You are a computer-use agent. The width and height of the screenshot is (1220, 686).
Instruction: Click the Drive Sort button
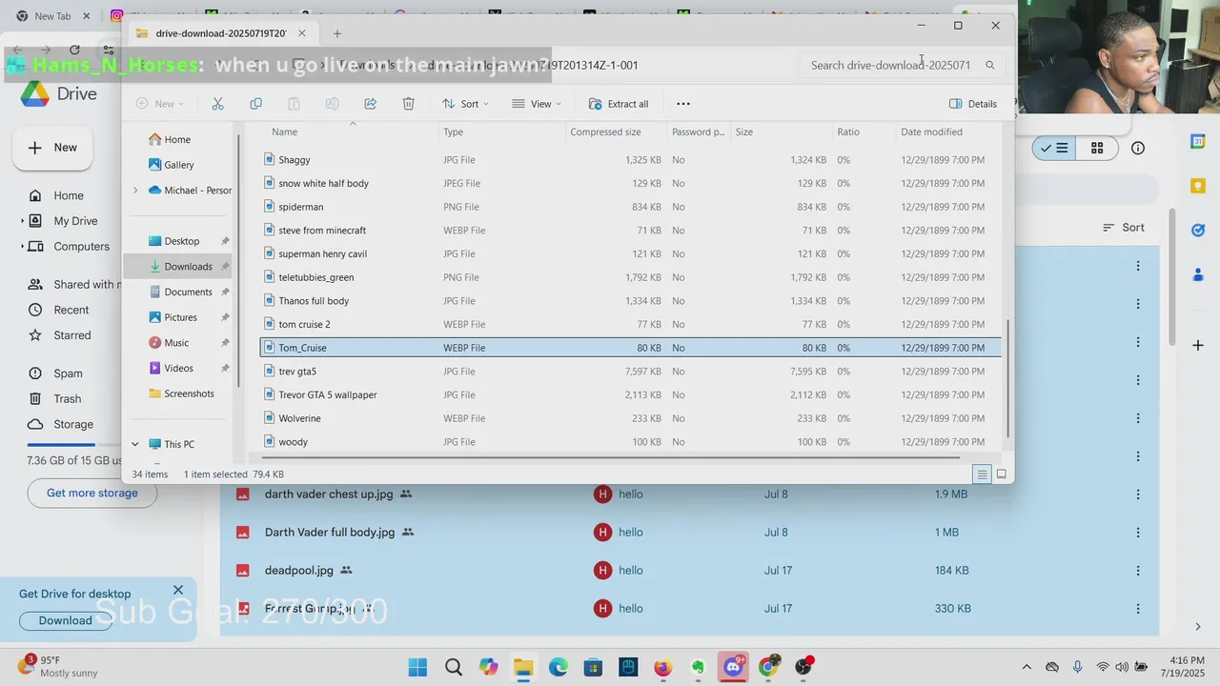1124,228
